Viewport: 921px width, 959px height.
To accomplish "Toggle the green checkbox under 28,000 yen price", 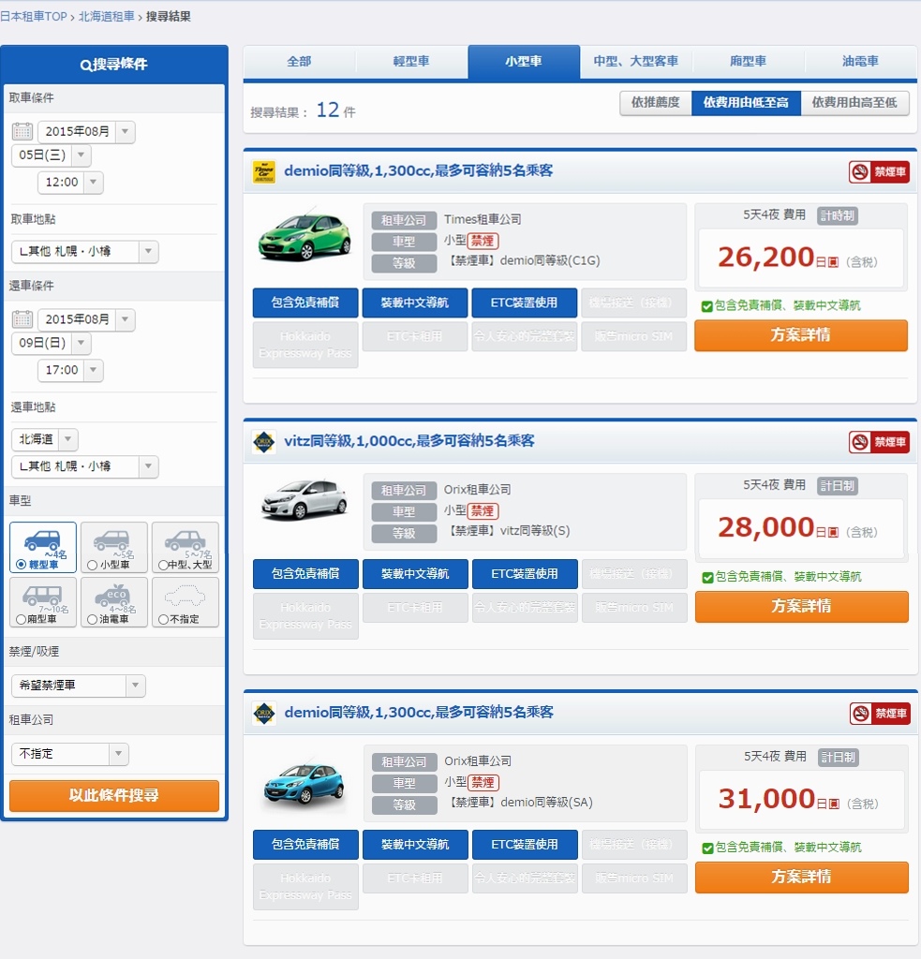I will tap(707, 577).
